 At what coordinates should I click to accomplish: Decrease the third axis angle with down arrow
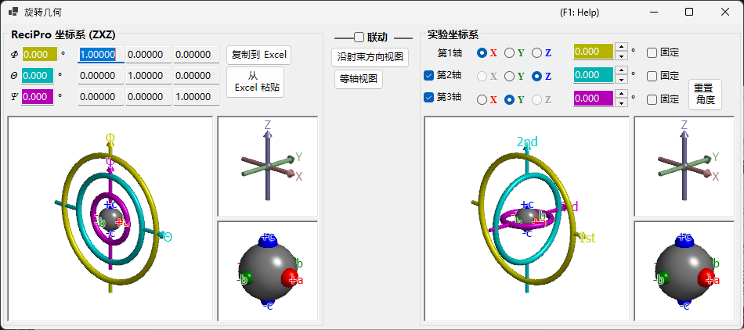click(x=620, y=103)
